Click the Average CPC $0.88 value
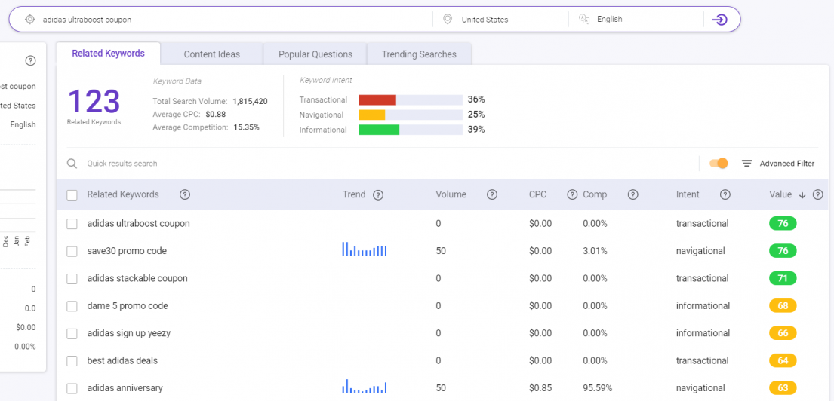 coord(215,114)
